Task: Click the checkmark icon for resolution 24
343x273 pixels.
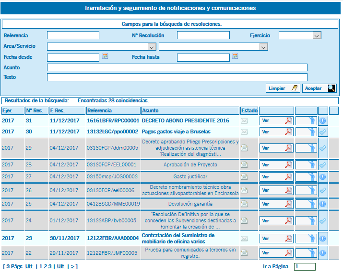Action: point(323,221)
